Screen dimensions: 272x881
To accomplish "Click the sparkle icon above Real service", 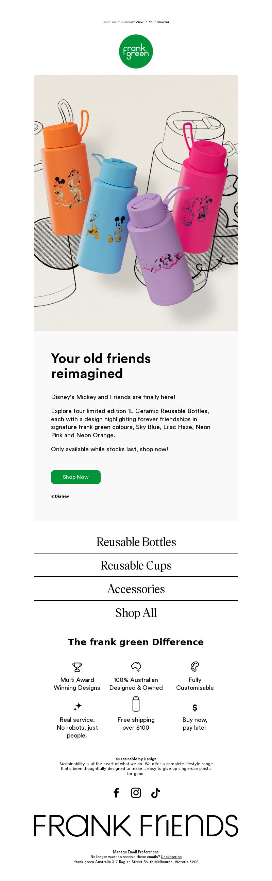I will (78, 706).
